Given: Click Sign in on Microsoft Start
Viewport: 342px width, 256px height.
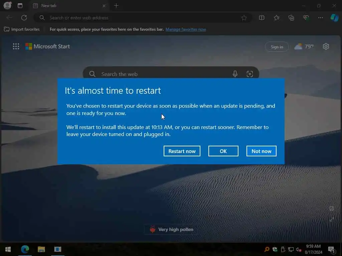Looking at the screenshot, I should [x=277, y=47].
